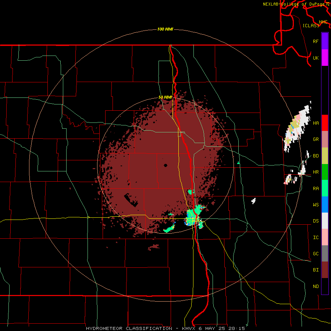
Task: Click the 'NEXLAB-College of DuPage' credit text
Action: [294, 4]
